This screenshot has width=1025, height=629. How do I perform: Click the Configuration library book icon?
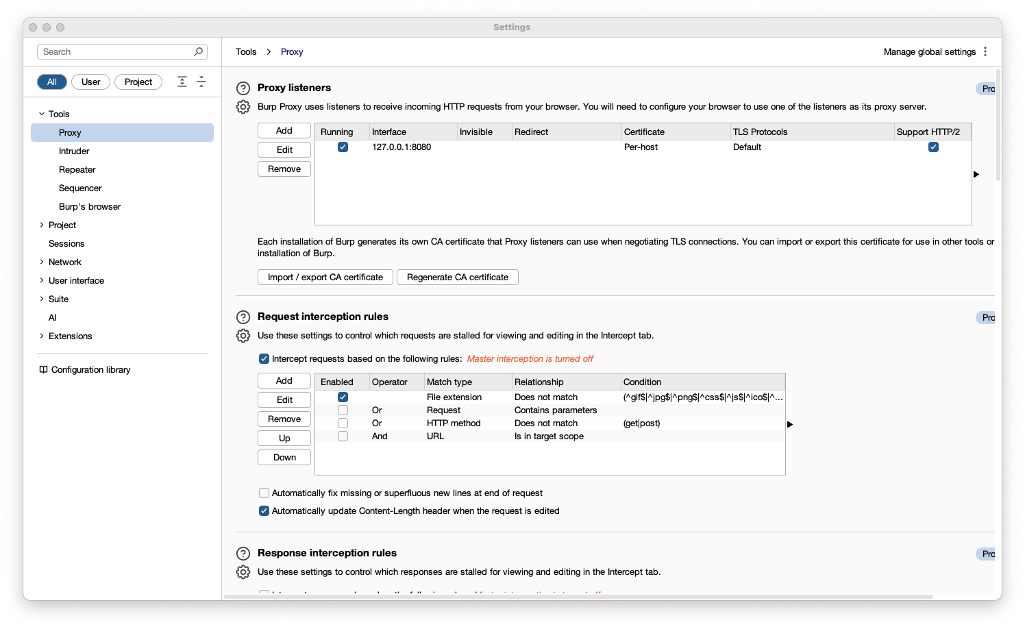43,369
